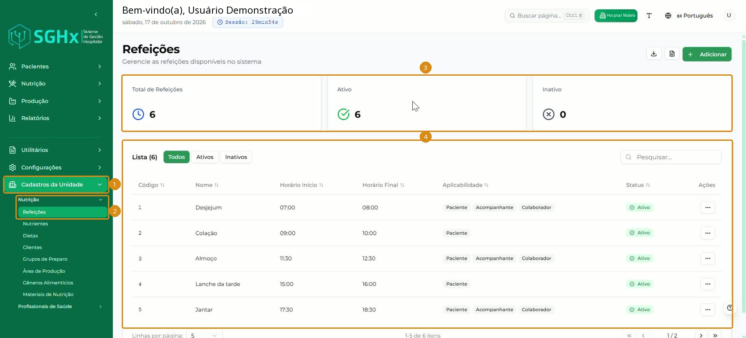The width and height of the screenshot is (746, 338).
Task: Click the Hospital Modelo button
Action: tap(616, 15)
